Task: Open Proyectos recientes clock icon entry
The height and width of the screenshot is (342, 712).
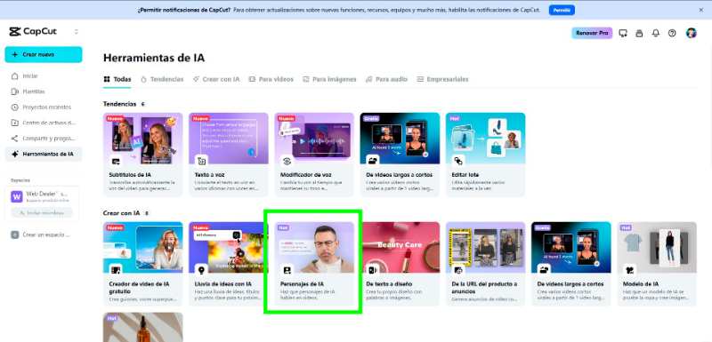Action: [x=44, y=107]
